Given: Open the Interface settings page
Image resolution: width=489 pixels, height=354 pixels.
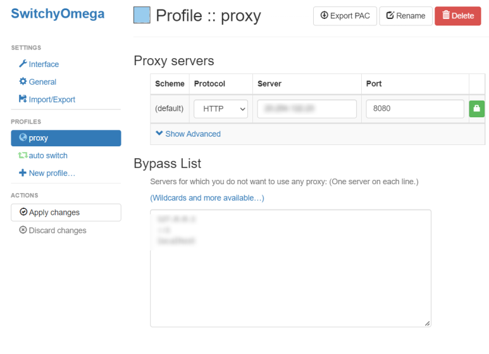Looking at the screenshot, I should pyautogui.click(x=39, y=64).
